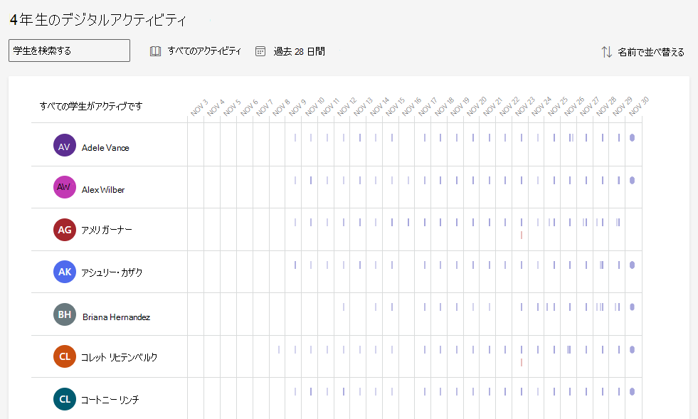
Task: Click the NOV 3 date header
Action: (199, 107)
